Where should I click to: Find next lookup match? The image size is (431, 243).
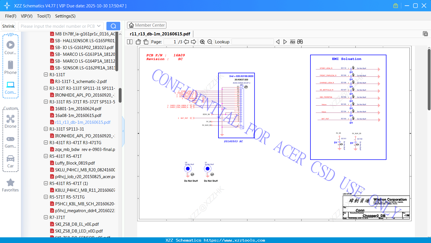pyautogui.click(x=285, y=42)
